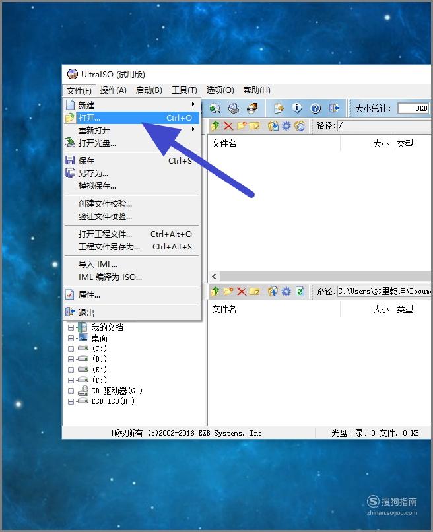Choose 退出 in the File menu
The width and height of the screenshot is (433, 532).
(132, 312)
